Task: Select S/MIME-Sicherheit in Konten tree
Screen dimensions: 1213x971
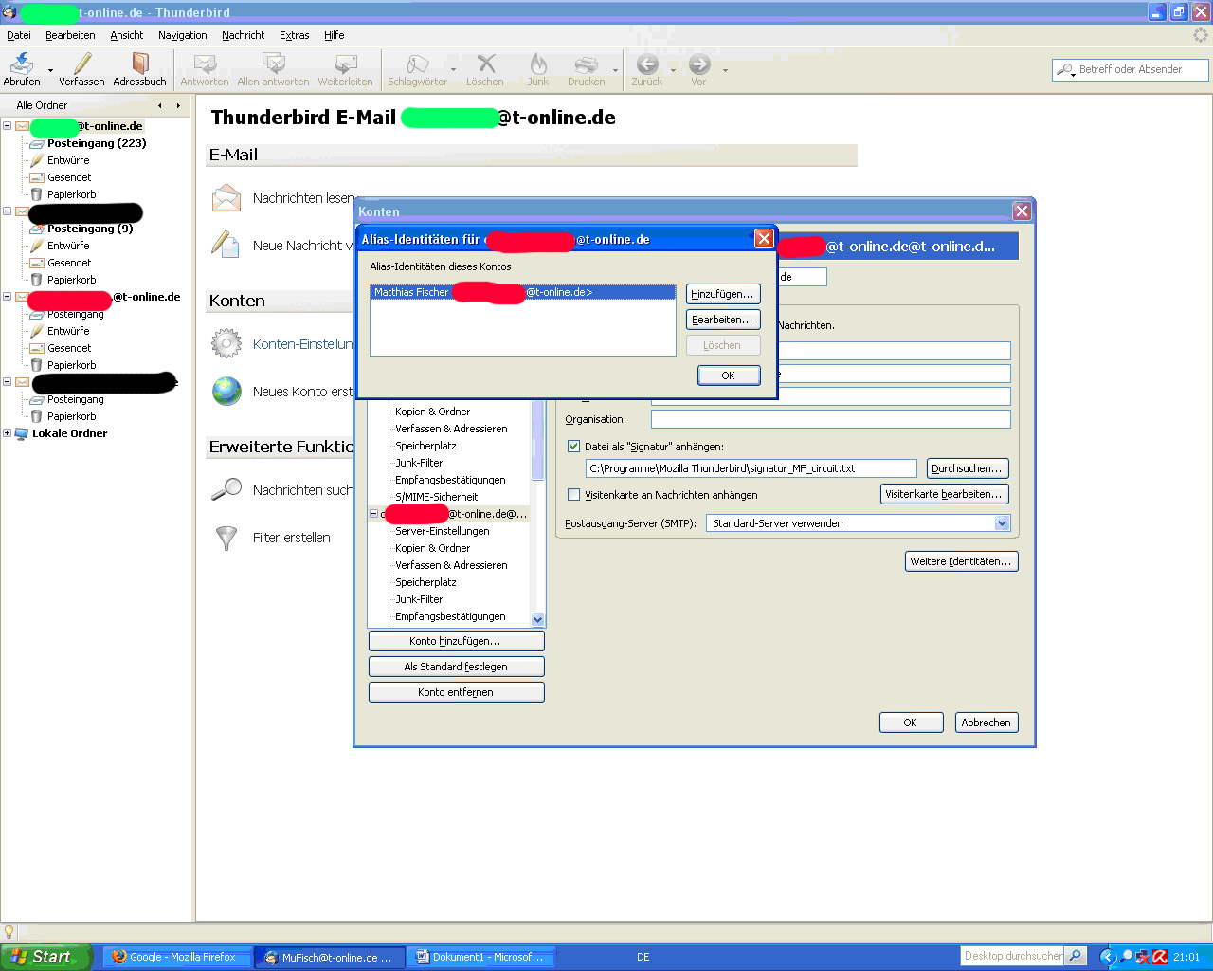Action: pos(436,497)
